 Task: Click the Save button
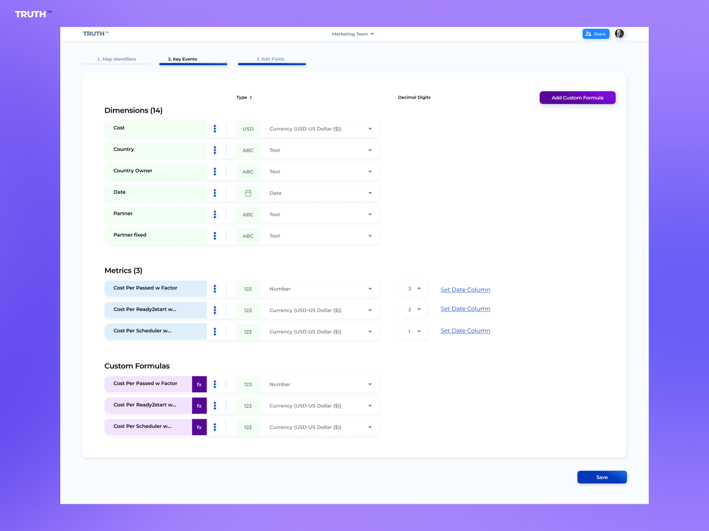(x=602, y=477)
